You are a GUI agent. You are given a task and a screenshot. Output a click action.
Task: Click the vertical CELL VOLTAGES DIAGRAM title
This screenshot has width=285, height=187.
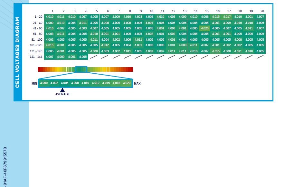tap(17, 52)
